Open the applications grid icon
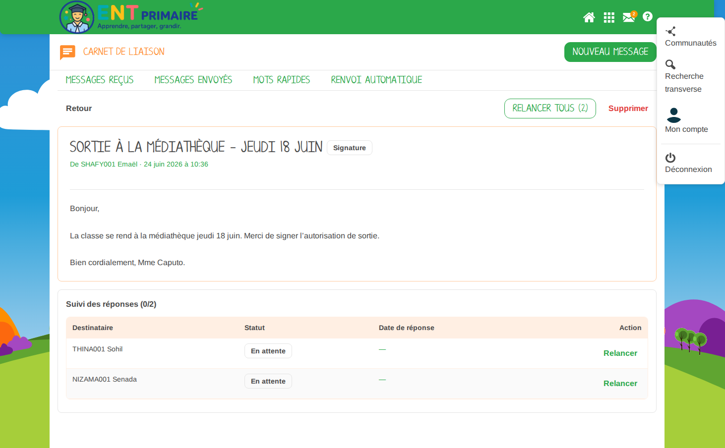 [609, 17]
